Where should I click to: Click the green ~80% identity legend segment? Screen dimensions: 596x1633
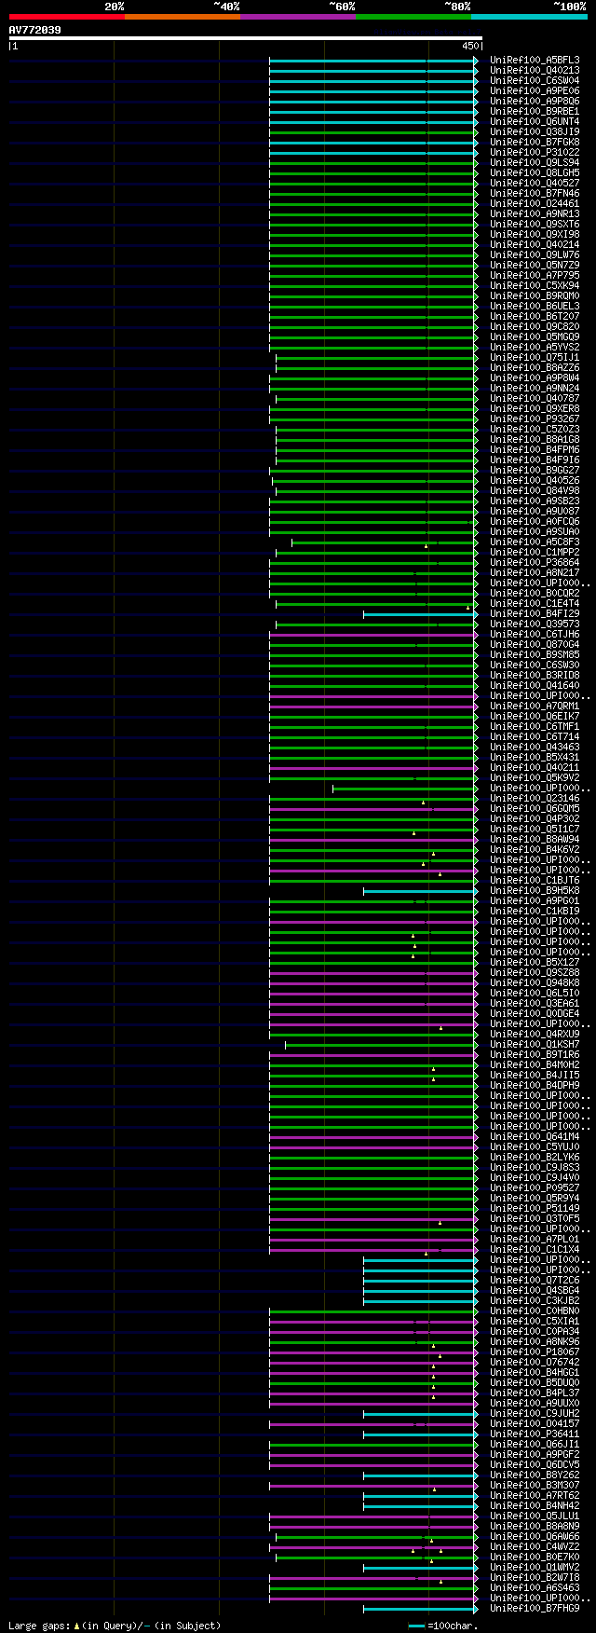[x=413, y=17]
